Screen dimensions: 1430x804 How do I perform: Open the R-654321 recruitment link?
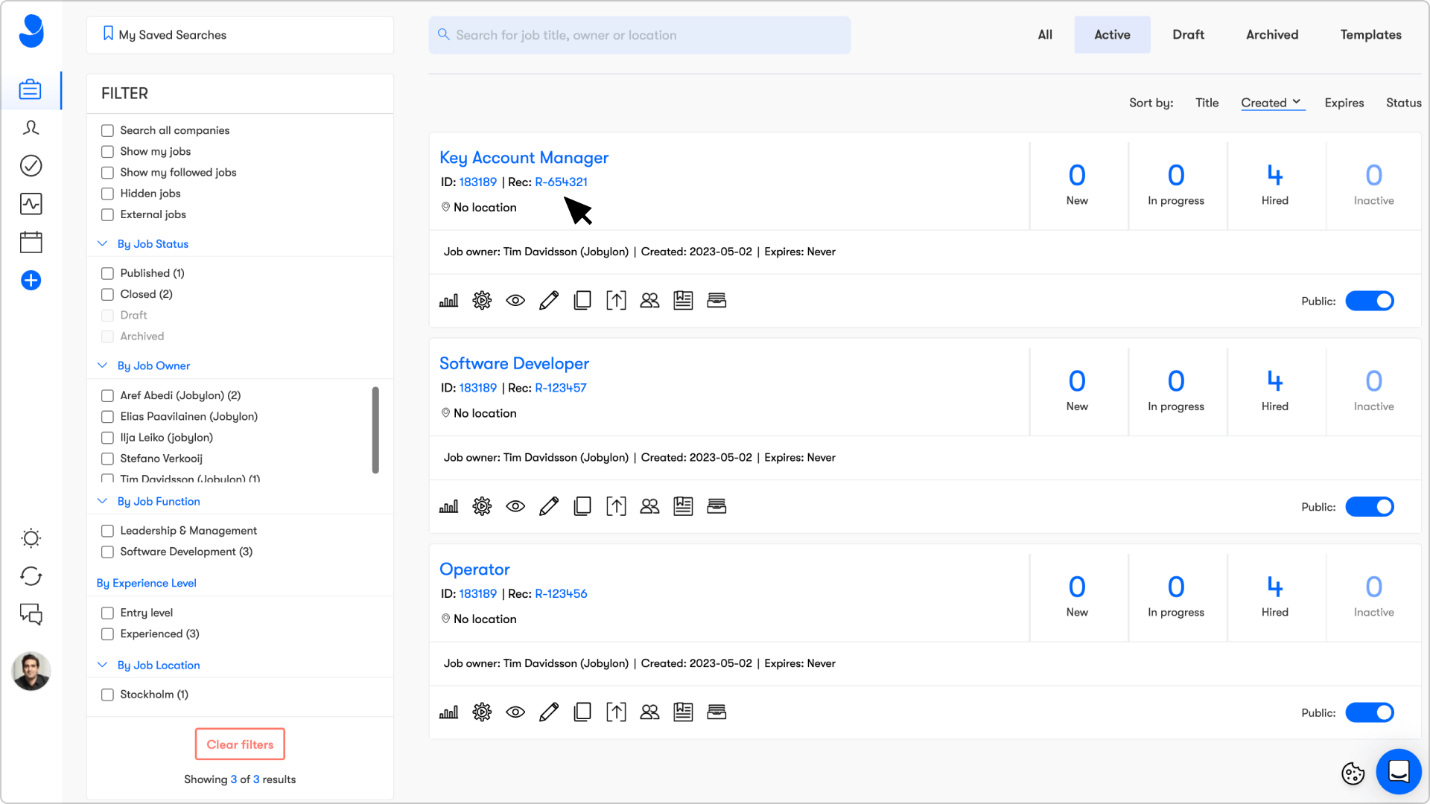(562, 182)
